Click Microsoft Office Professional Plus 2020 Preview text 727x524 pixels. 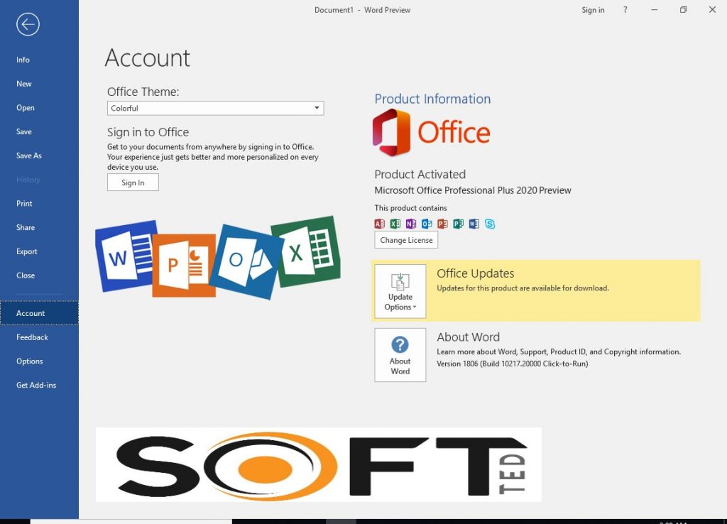coord(472,190)
